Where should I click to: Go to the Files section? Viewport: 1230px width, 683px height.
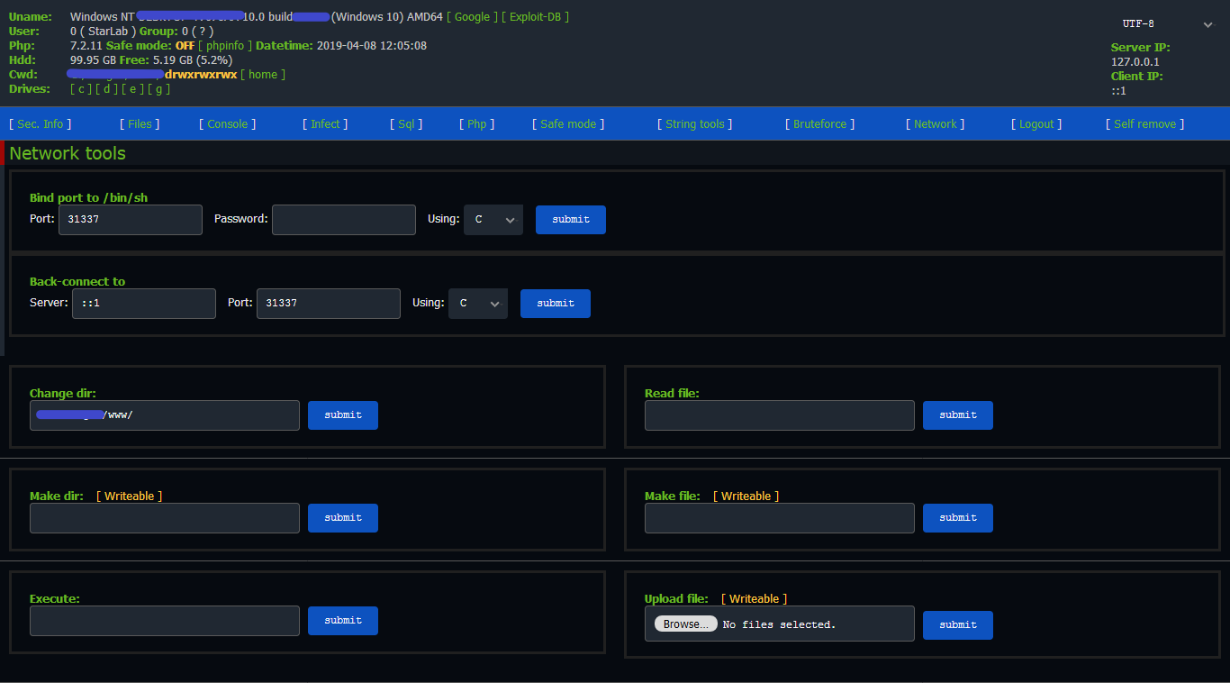click(140, 124)
